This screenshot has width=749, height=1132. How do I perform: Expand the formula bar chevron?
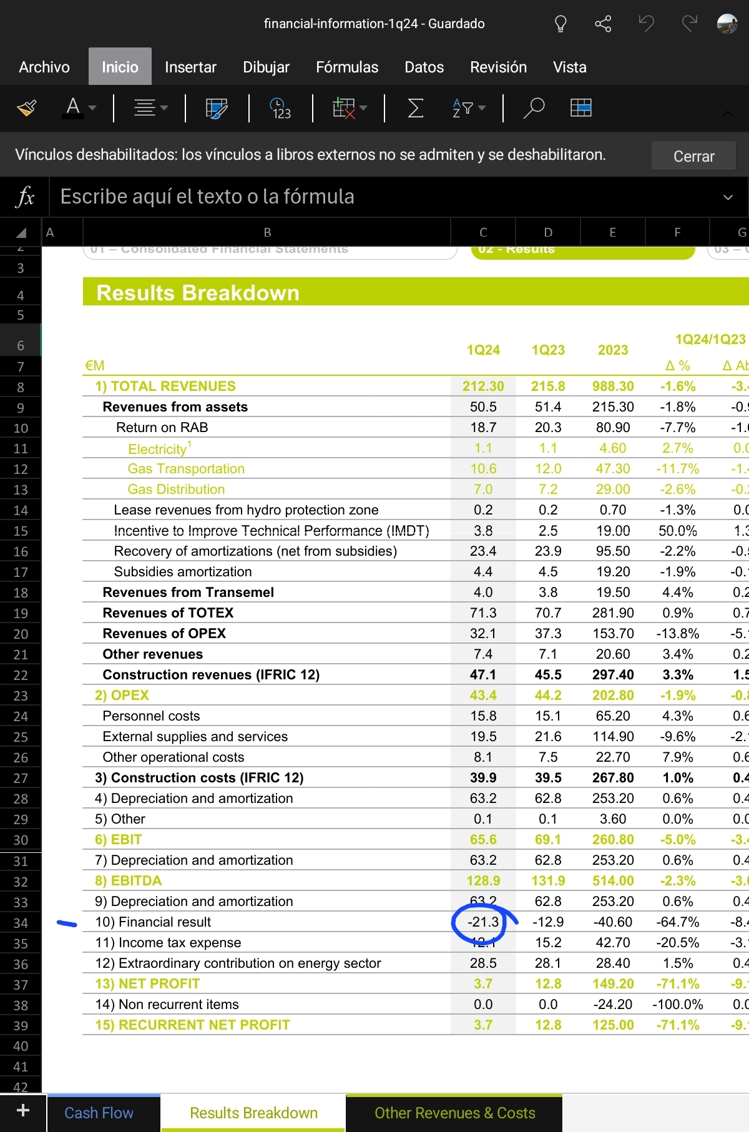[728, 197]
